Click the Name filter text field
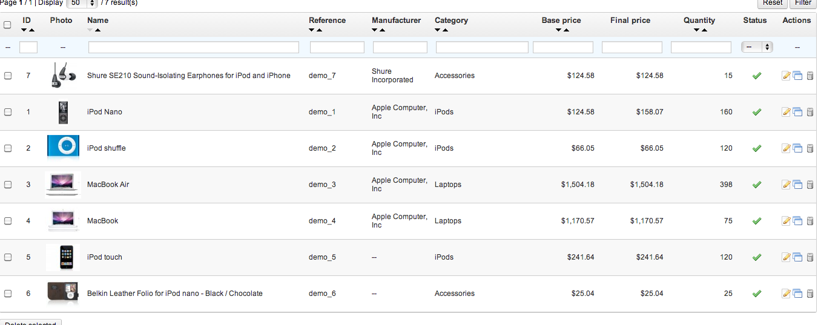Screen dimensions: 818x325 [x=194, y=47]
